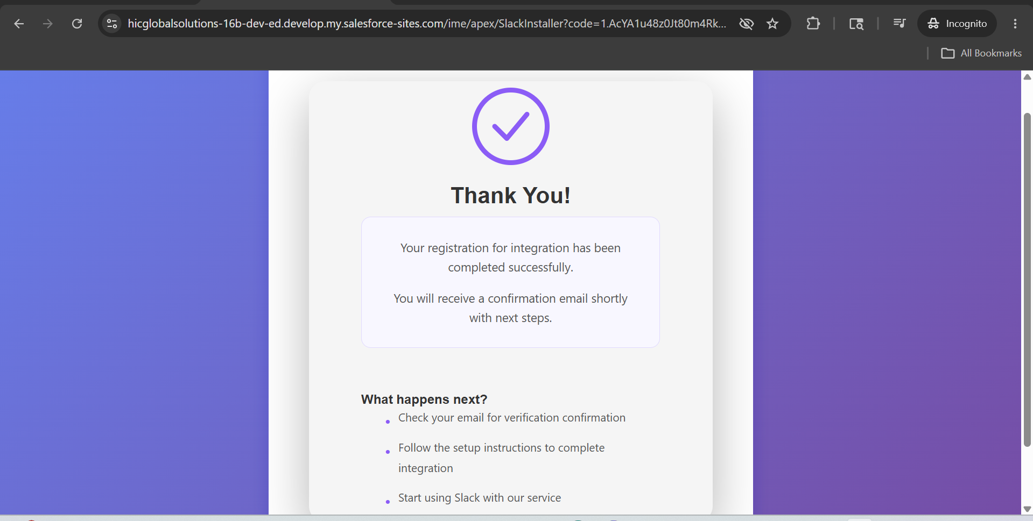Click the Thank You! heading

[x=510, y=195]
